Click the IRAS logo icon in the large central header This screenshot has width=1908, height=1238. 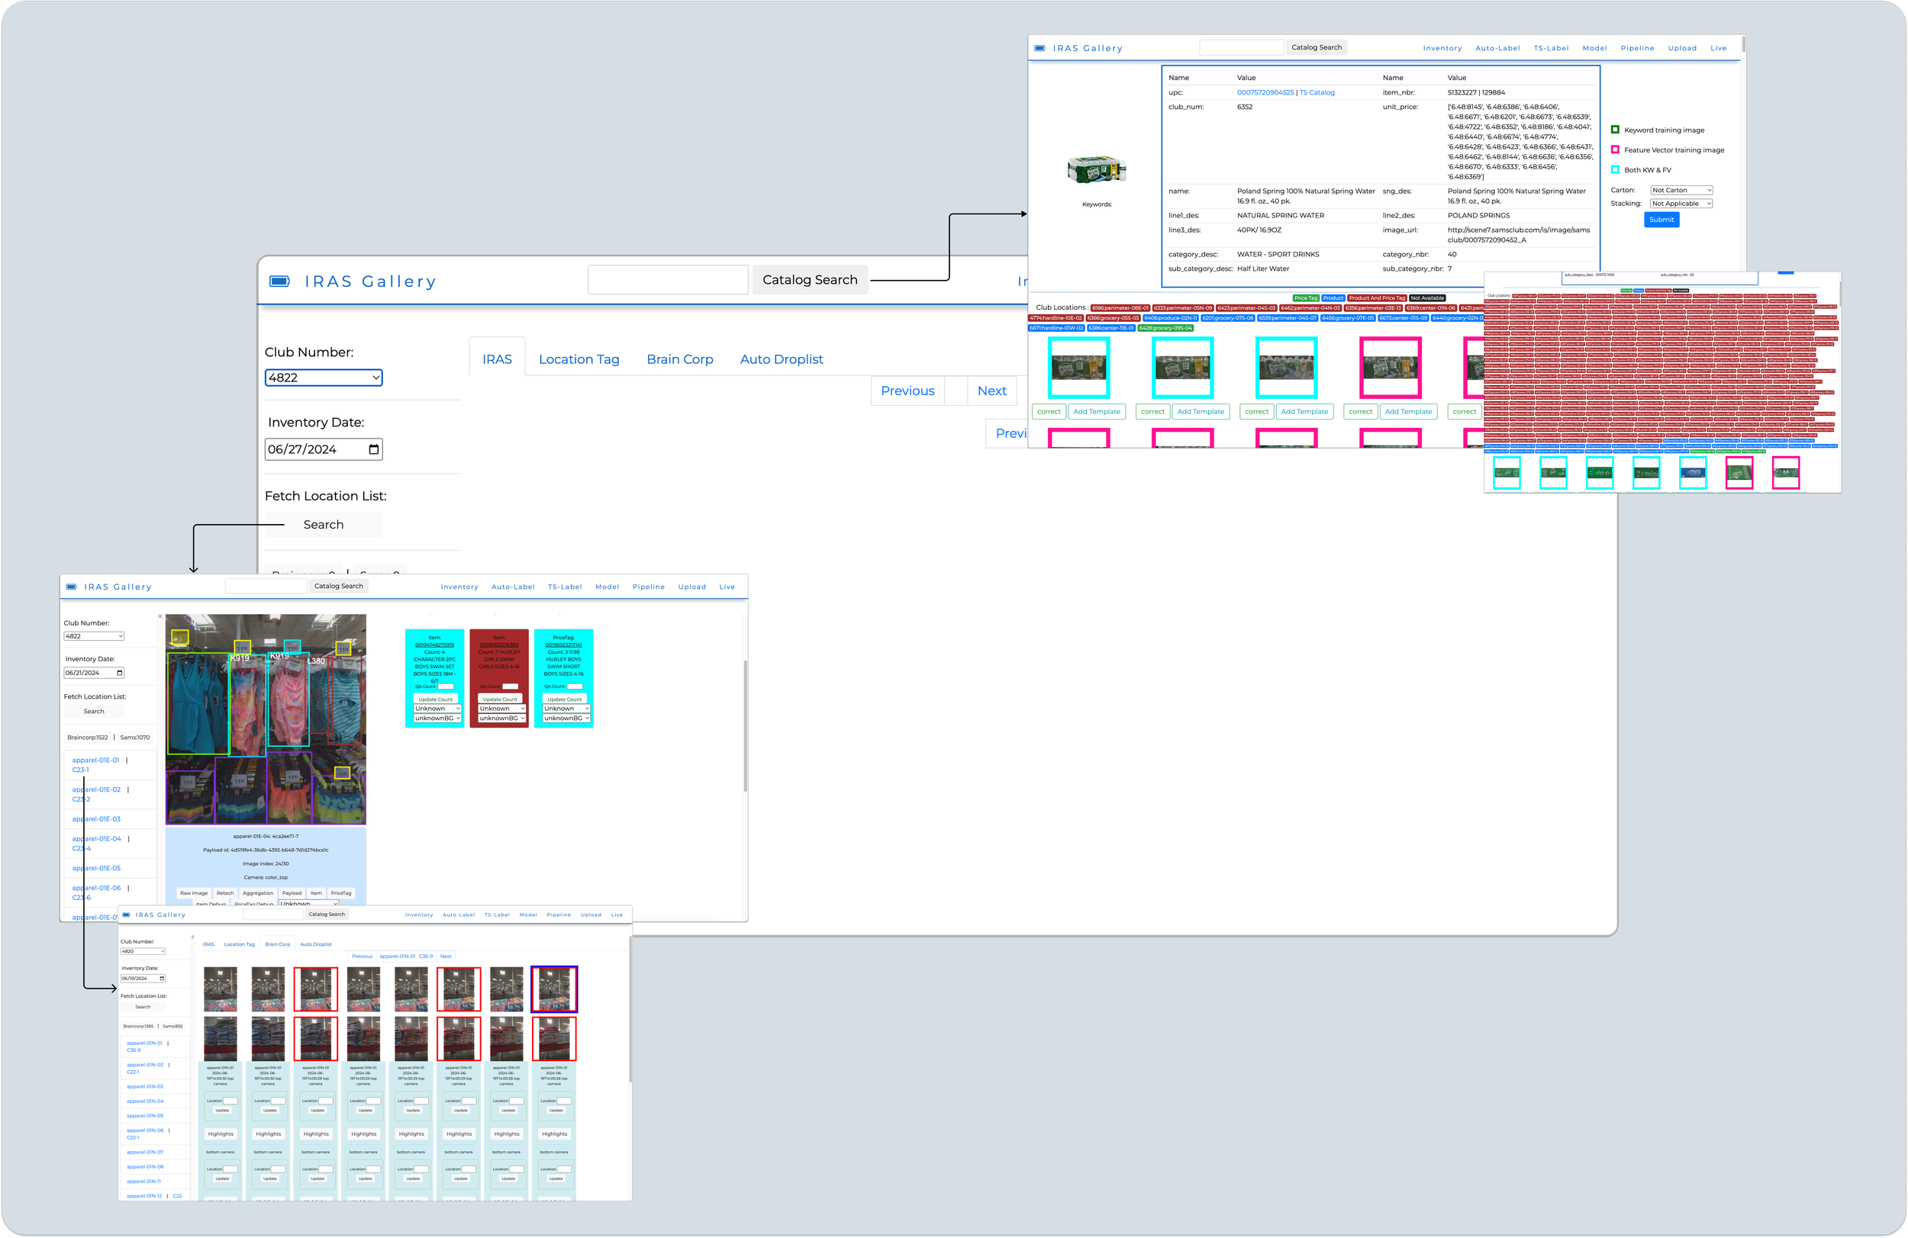pyautogui.click(x=279, y=281)
